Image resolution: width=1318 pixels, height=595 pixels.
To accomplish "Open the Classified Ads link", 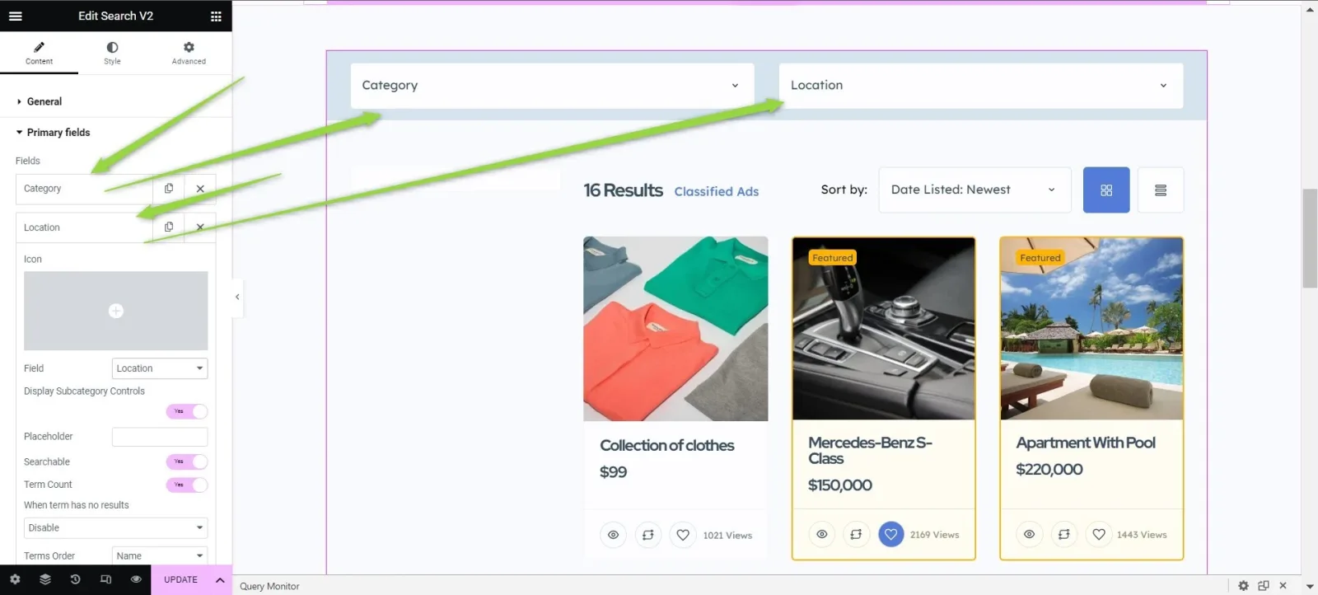I will (x=716, y=191).
